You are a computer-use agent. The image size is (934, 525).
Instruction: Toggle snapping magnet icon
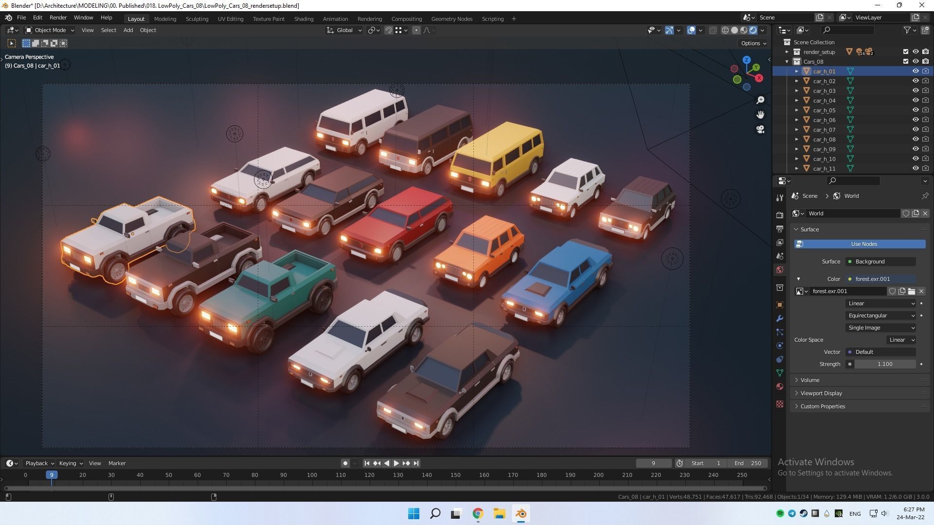click(388, 30)
